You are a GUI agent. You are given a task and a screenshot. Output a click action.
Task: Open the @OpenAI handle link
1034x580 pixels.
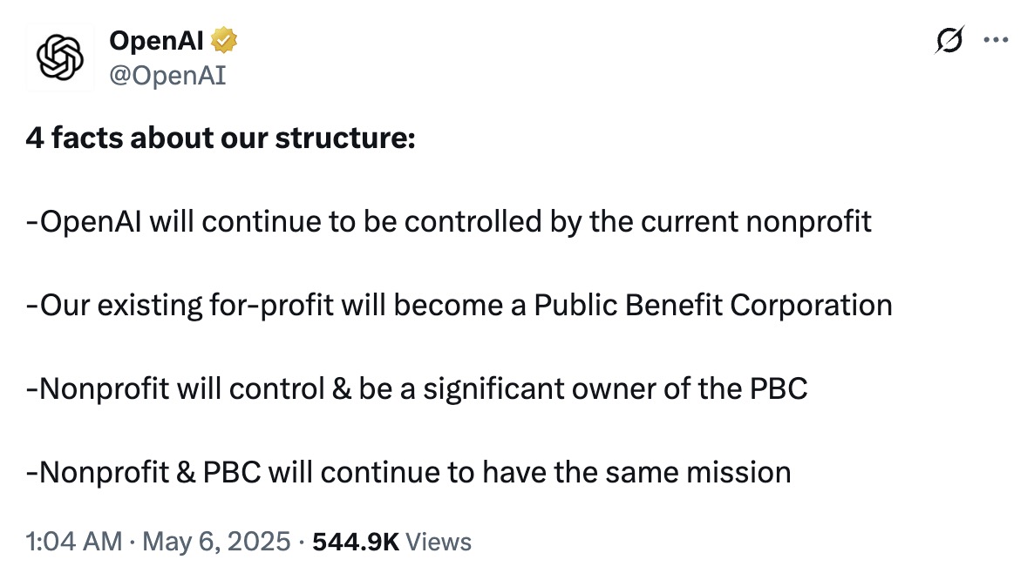pyautogui.click(x=167, y=76)
